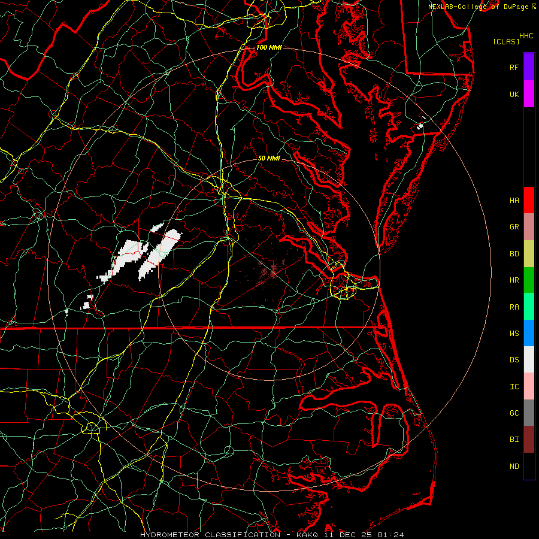
Task: Click the 'HHC' product code text
Action: 526,36
